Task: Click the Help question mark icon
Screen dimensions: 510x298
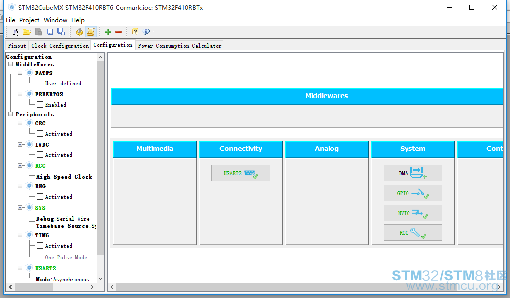Action: [135, 32]
